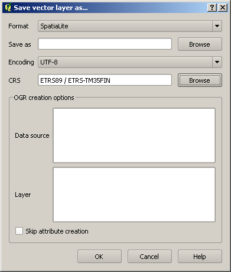Viewport: 231px width, 272px height.
Task: Click the question mark context help button
Action: [x=212, y=8]
